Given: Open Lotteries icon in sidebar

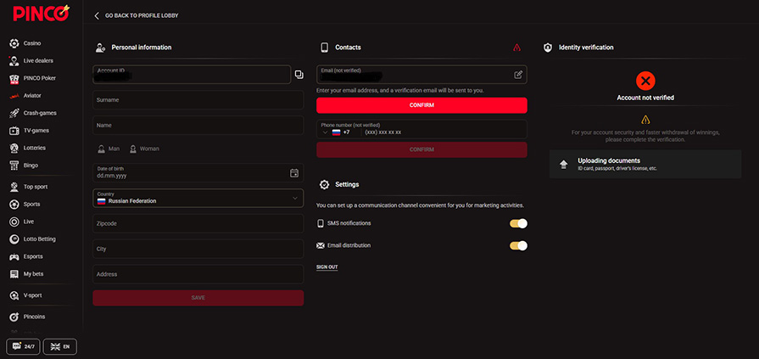Looking at the screenshot, I should click(14, 149).
